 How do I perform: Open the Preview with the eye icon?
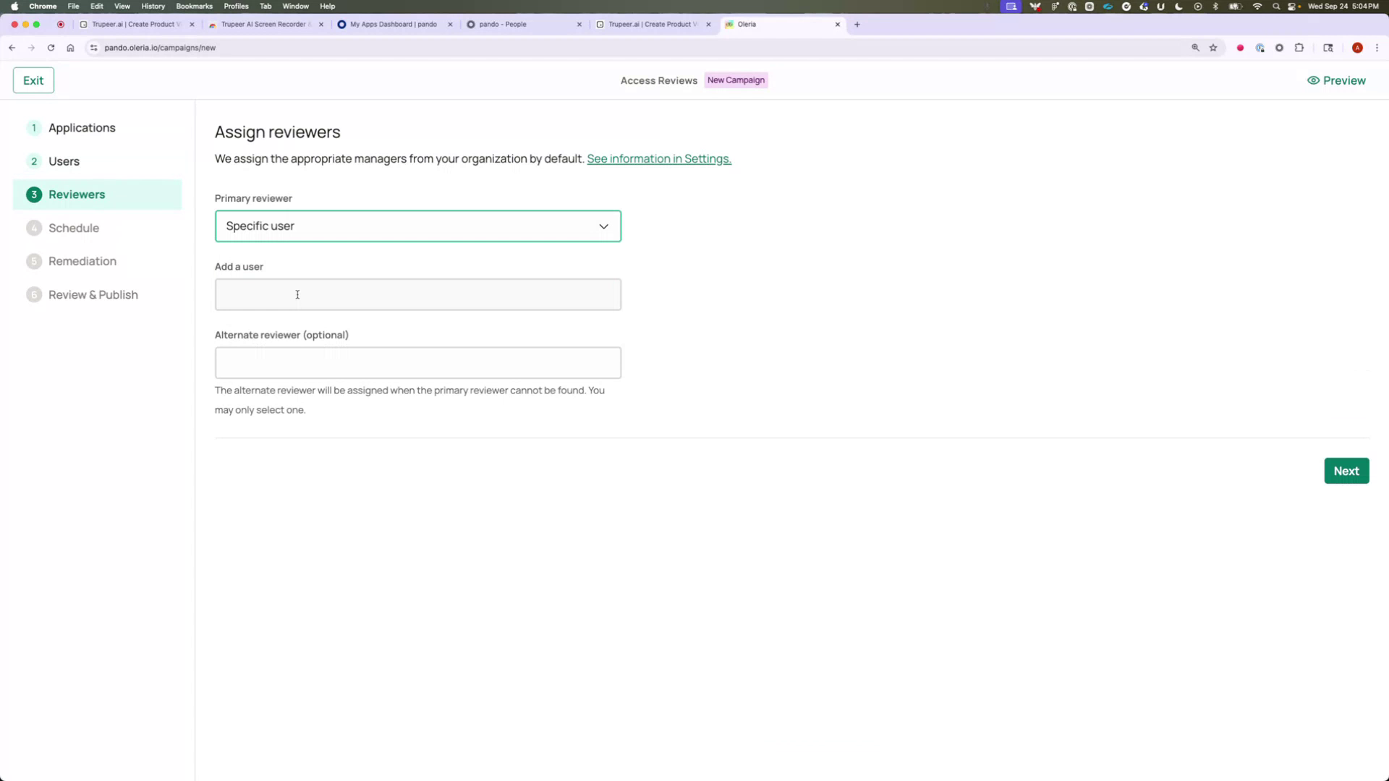[1336, 80]
